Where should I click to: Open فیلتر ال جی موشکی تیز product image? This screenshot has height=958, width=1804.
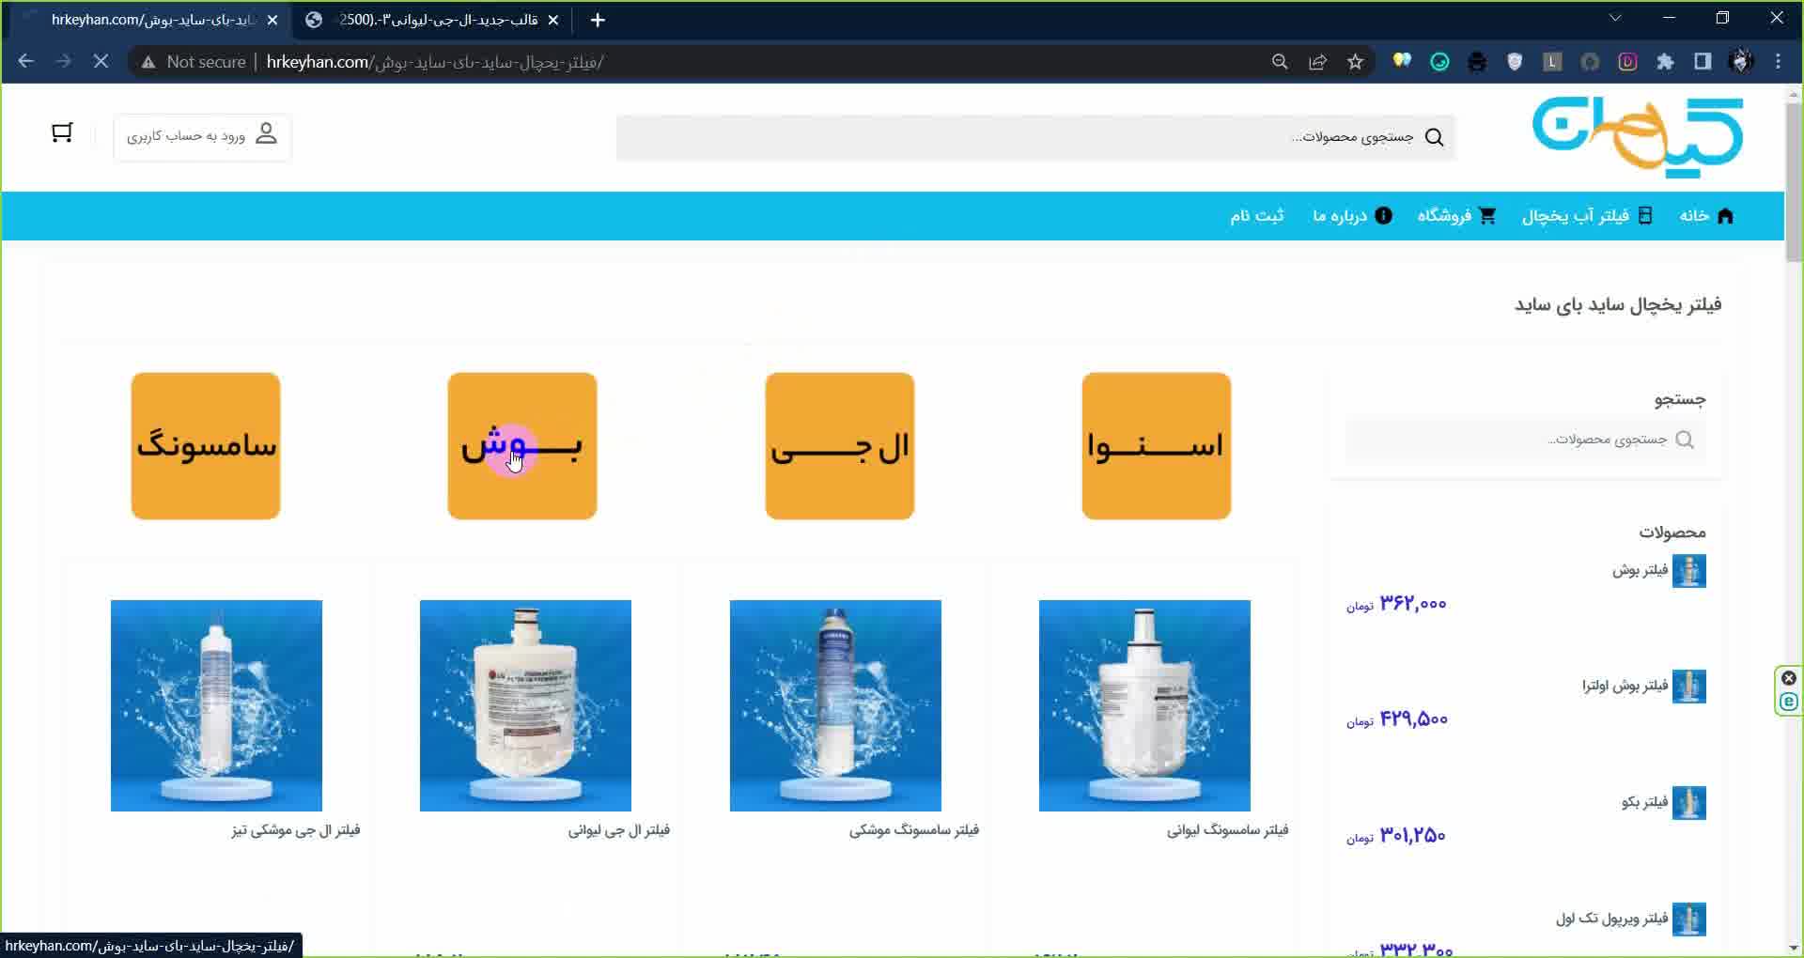[x=216, y=705]
